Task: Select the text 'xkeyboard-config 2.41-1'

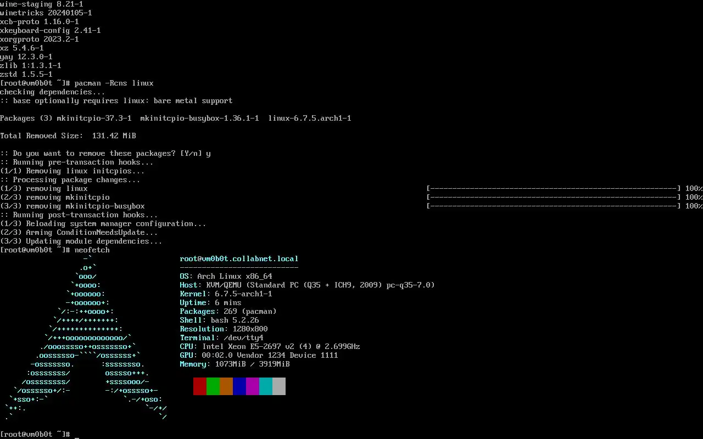Action: [51, 31]
